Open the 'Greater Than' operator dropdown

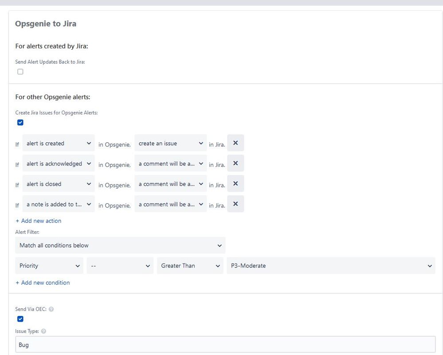tap(190, 266)
